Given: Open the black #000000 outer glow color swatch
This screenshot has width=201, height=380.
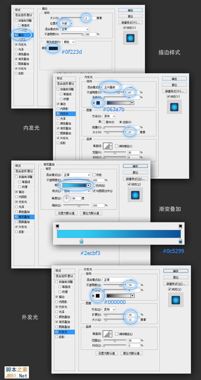Looking at the screenshot, I should [x=98, y=295].
